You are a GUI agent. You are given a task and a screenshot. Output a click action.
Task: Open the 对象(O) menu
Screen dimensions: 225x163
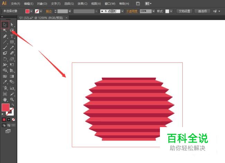(x=42, y=4)
